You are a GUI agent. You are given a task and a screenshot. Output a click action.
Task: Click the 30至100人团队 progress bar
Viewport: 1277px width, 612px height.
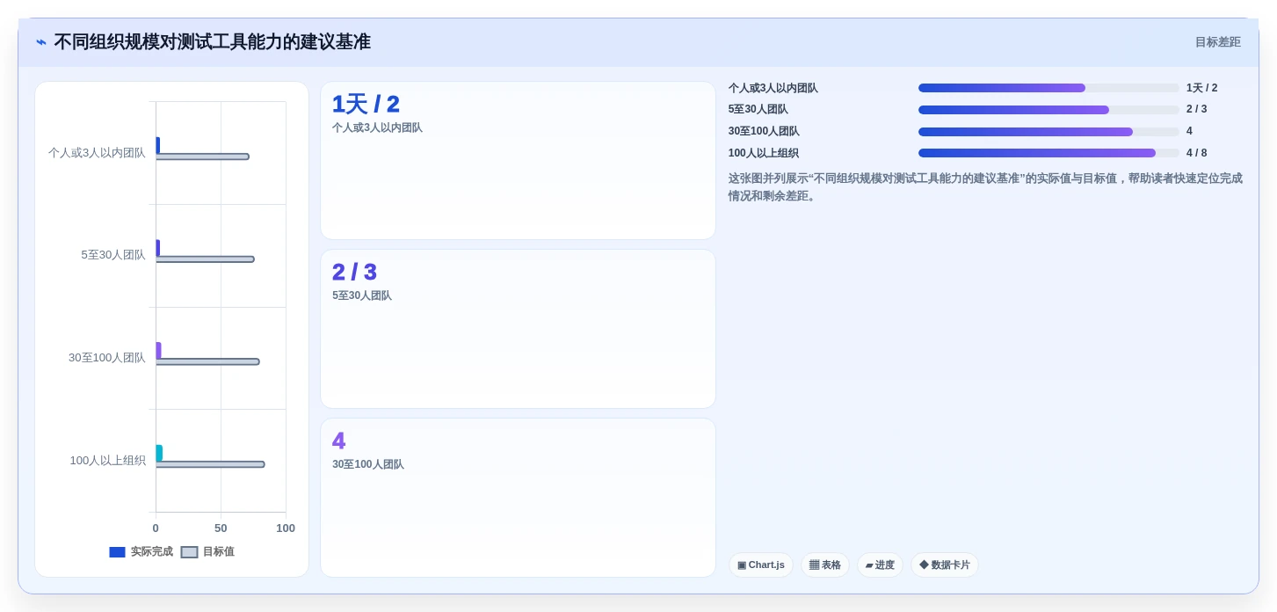[1048, 132]
